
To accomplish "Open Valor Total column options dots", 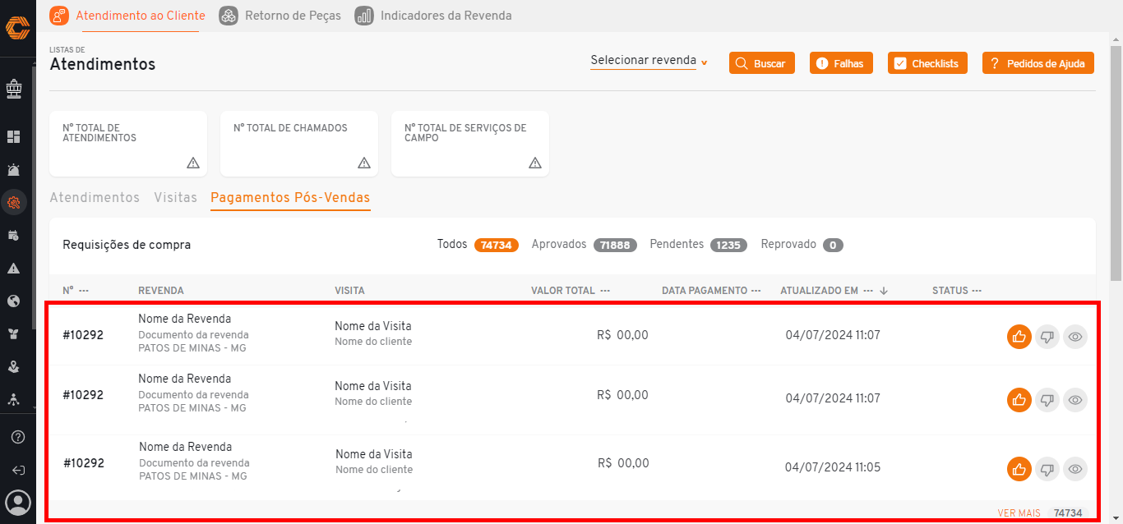I will click(x=605, y=291).
